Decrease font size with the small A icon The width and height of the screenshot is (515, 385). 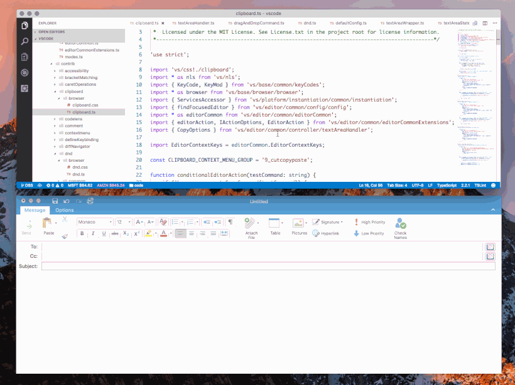pyautogui.click(x=151, y=222)
